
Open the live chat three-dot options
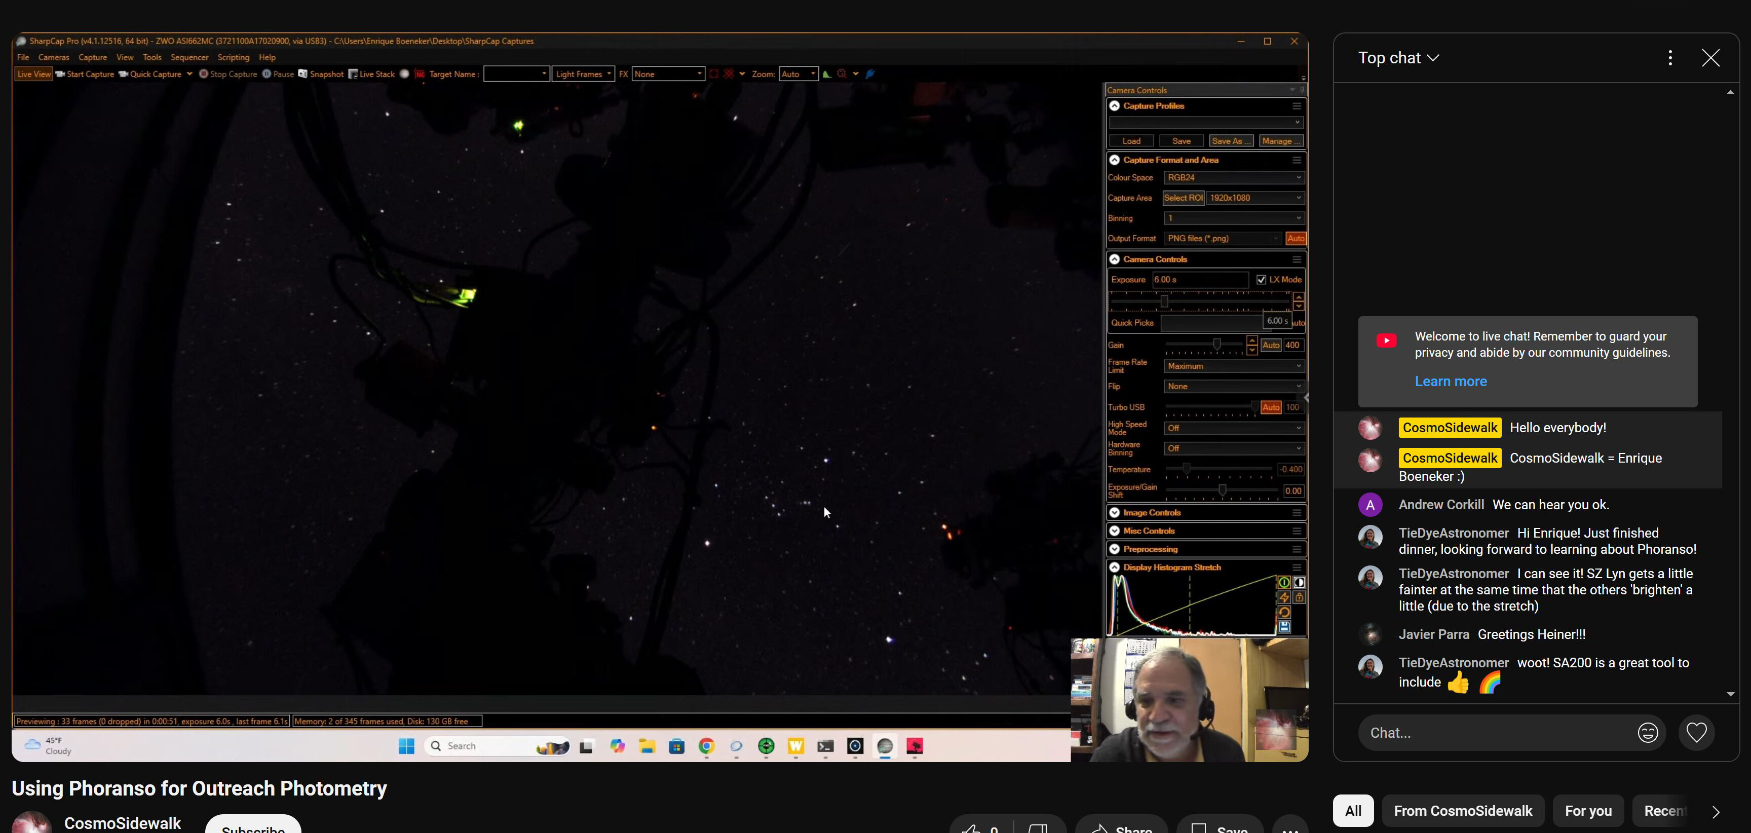tap(1670, 58)
